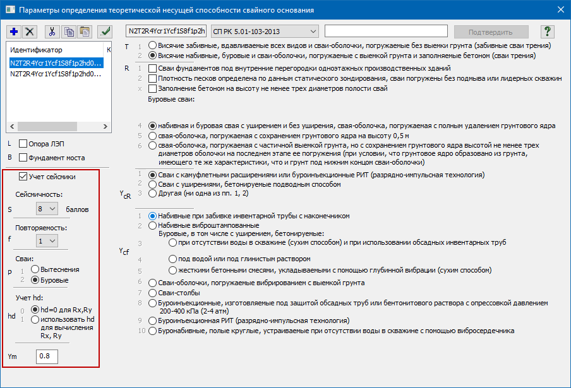The width and height of the screenshot is (571, 388).
Task: Expand the Сейсмичность value dropdown
Action: [x=47, y=208]
